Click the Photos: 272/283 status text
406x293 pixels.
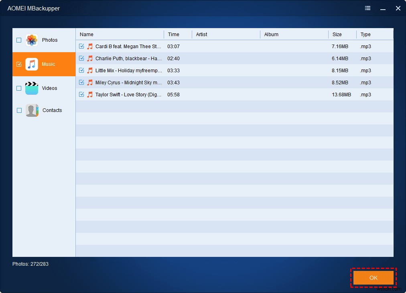[30, 264]
